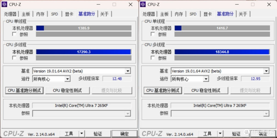Select 基准跑分 tab in right window
Viewport: 277px width, 138px height.
(225, 14)
